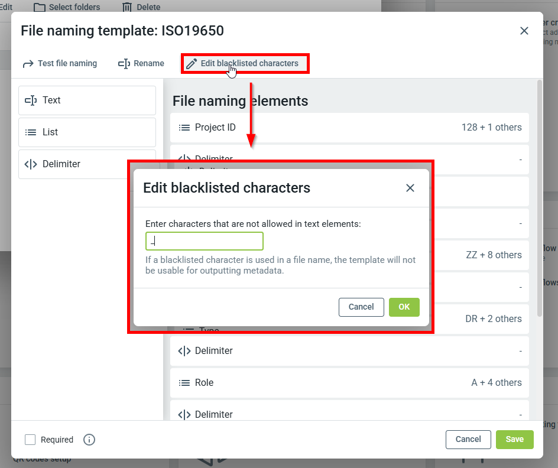This screenshot has height=468, width=558.
Task: Click the Test file naming arrow icon
Action: [28, 64]
